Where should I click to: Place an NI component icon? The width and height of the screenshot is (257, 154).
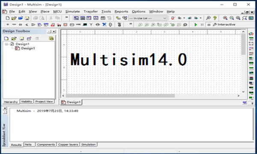coord(104,24)
